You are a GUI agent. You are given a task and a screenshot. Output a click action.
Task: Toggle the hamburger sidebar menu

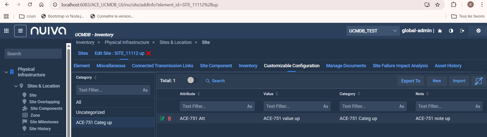(20, 31)
